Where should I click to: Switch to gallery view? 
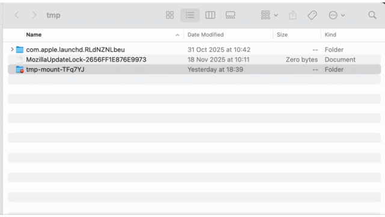click(230, 15)
